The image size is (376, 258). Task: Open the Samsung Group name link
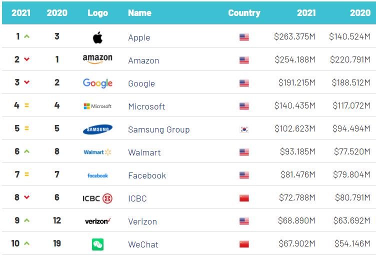click(158, 129)
